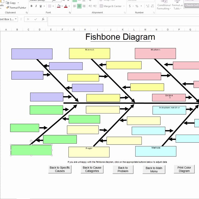Open the Borders dropdown arrow
Screen dimensions: 199x199
[54, 6]
